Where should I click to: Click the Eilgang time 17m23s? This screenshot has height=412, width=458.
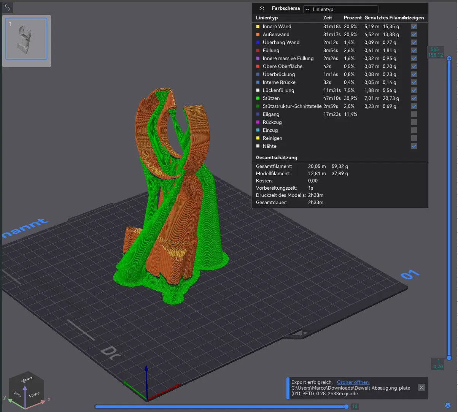click(332, 114)
